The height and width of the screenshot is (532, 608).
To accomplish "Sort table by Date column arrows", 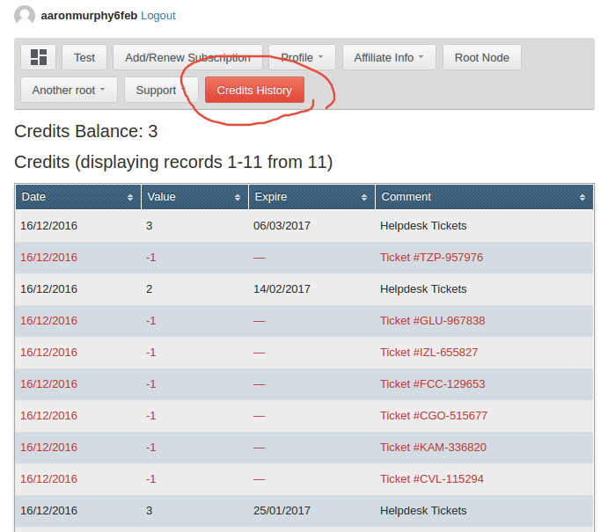I will tap(130, 198).
